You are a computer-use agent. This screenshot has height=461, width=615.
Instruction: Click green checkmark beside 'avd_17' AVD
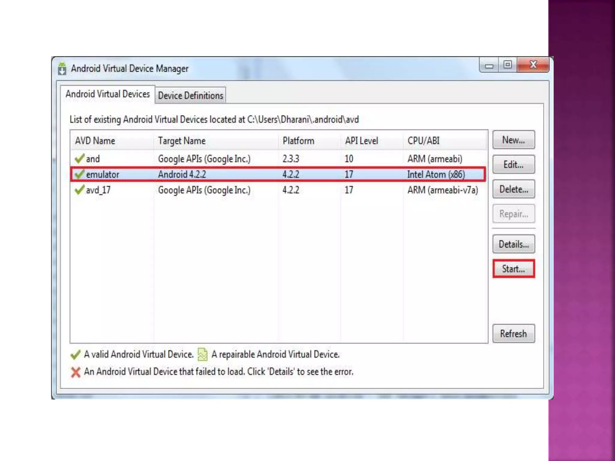[79, 190]
